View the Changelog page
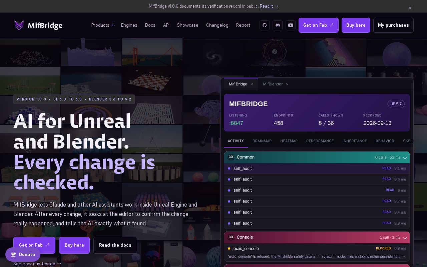Screen dimensions: 427x267 tap(217, 25)
